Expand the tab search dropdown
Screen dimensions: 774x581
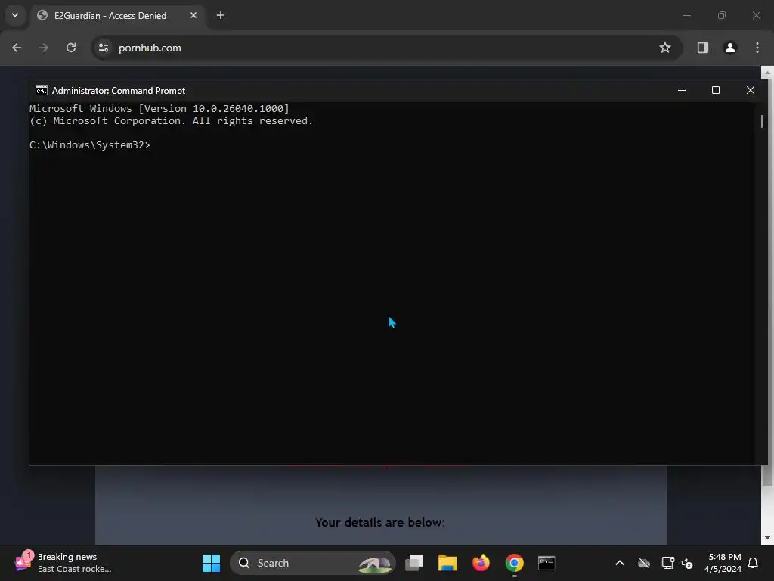point(15,15)
